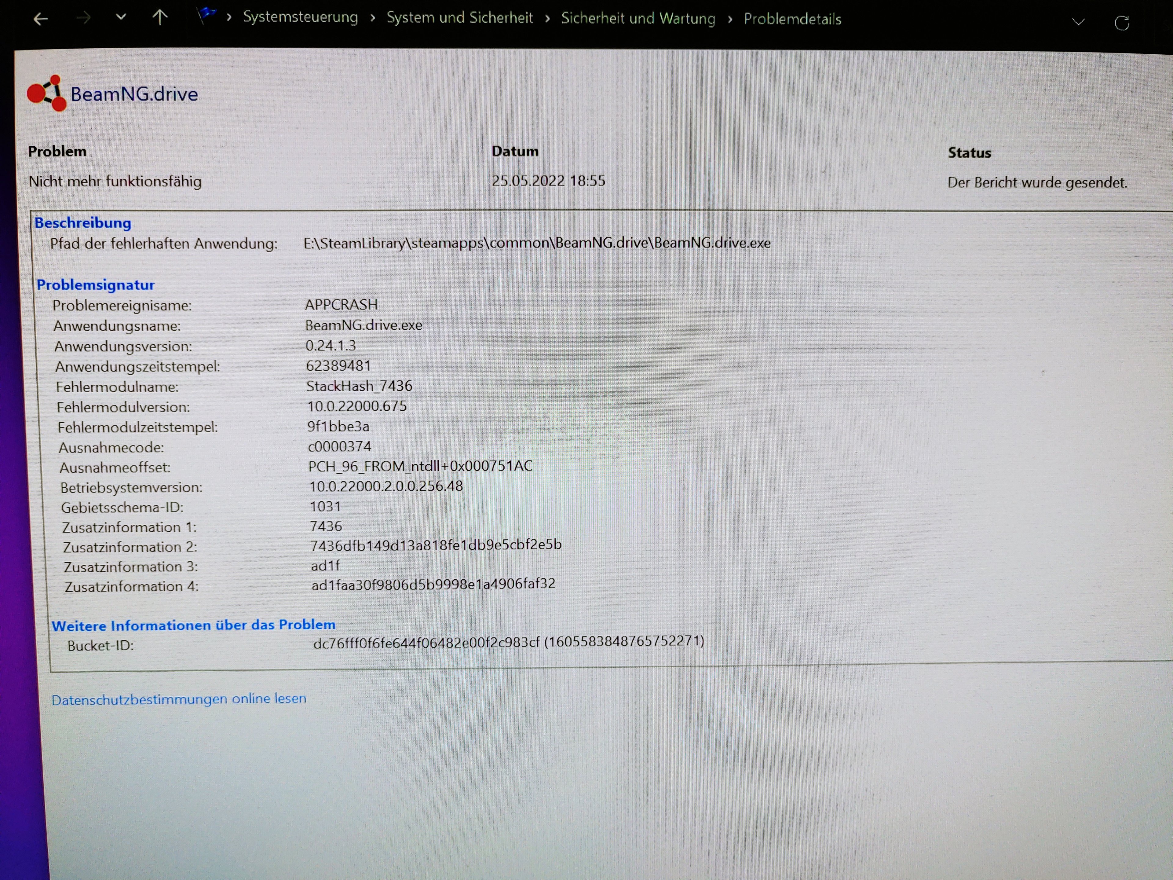The height and width of the screenshot is (880, 1173).
Task: Click the Problemsignatur section heading
Action: pos(95,285)
